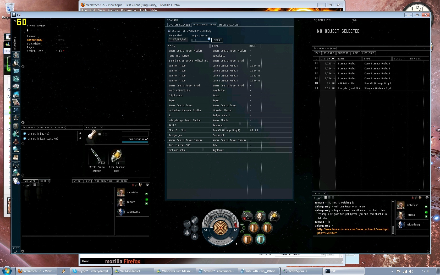440x275 pixels.
Task: Toggle Use Active Overview Settings checkbox
Action: coord(169,31)
